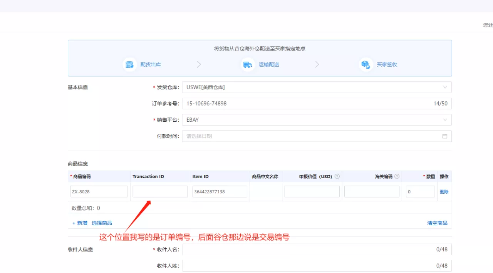This screenshot has height=273, width=493.
Task: Click the help icon next to 申报价值 (USD)
Action: coord(337,176)
